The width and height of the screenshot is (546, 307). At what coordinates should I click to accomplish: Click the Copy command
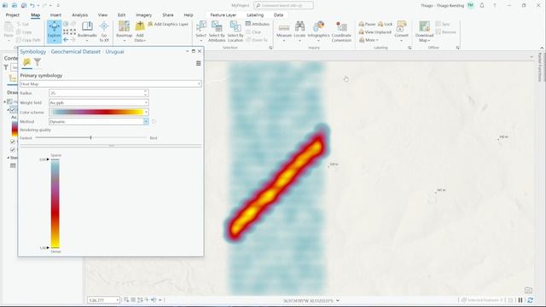pyautogui.click(x=24, y=32)
